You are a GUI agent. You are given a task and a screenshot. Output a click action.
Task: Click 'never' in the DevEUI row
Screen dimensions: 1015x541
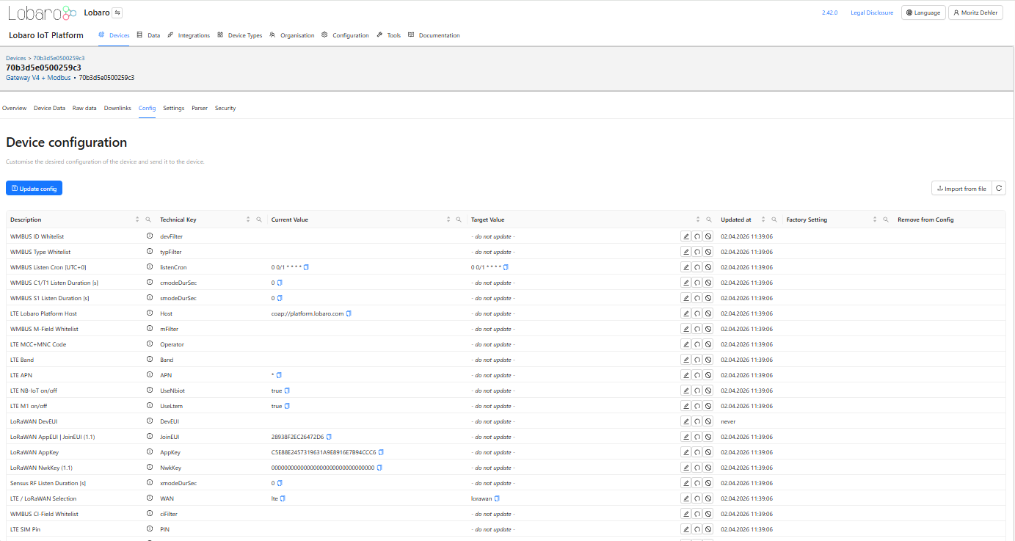728,421
